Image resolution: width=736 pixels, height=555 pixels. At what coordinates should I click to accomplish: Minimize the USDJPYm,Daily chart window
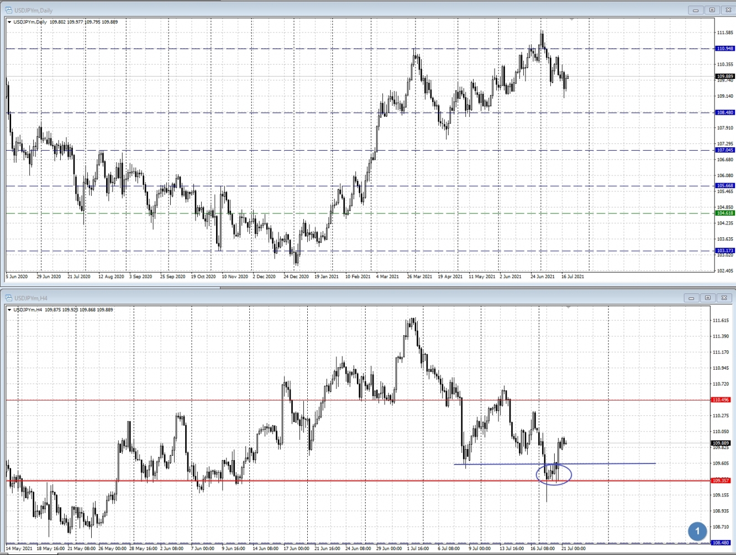696,10
